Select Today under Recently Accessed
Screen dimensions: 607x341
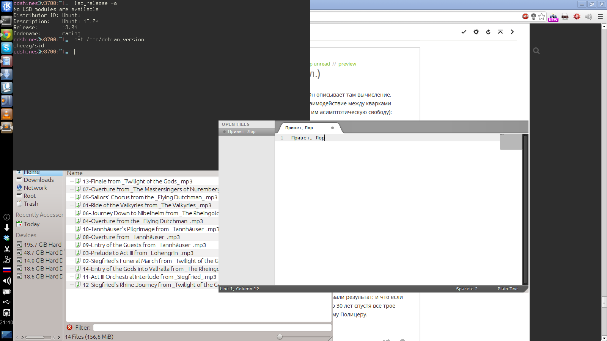coord(31,224)
